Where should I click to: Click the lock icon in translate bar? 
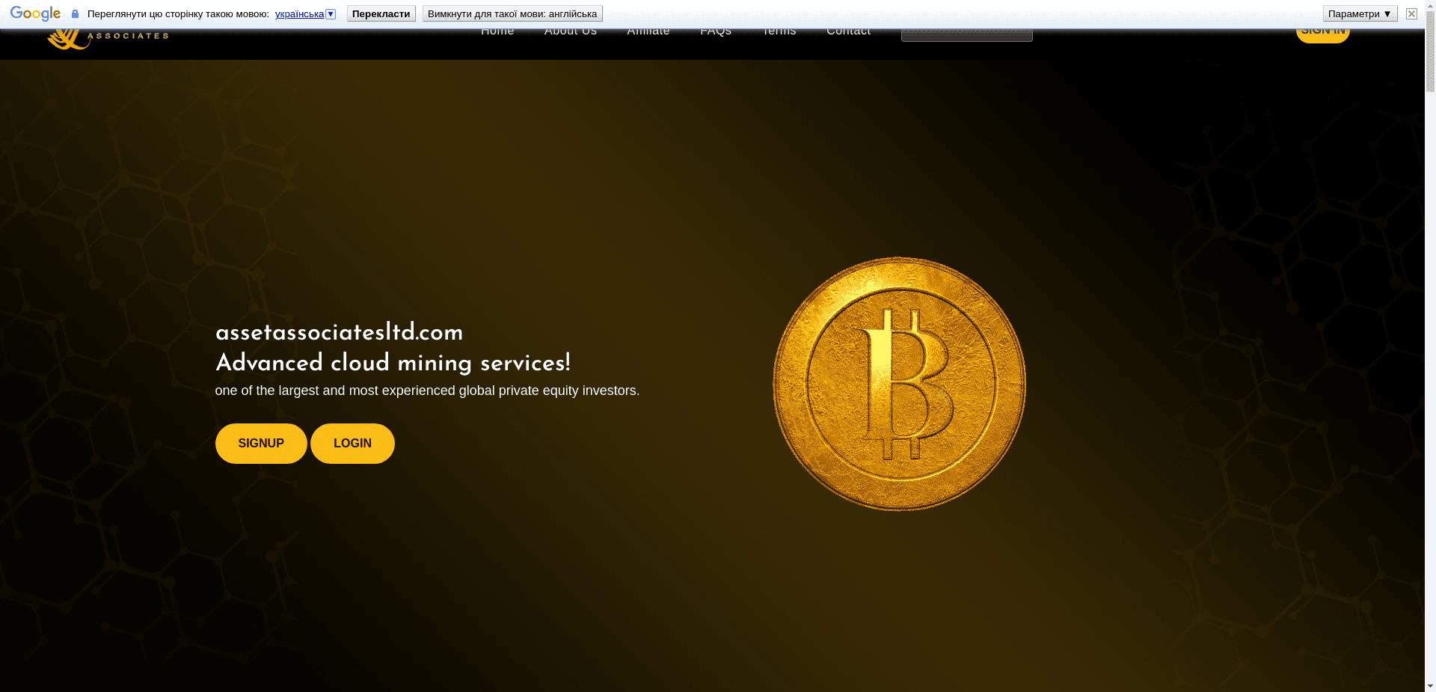pyautogui.click(x=75, y=14)
